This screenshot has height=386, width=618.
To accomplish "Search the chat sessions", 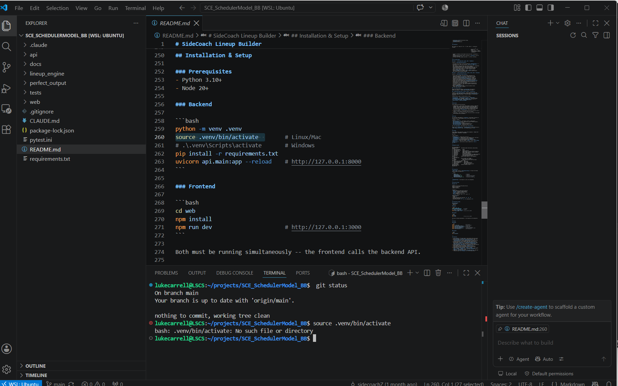I will pos(584,35).
